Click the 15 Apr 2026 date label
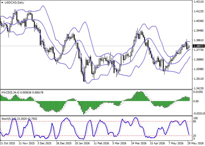Screen dimensions: 205x146 [x=158, y=143]
